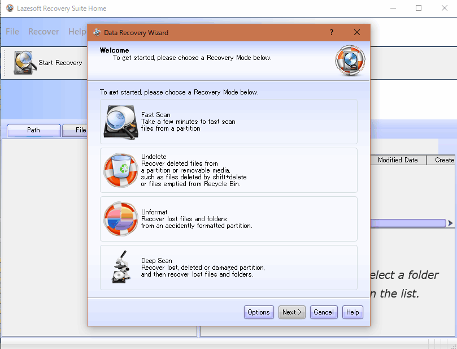Open the Help menu in main window
The height and width of the screenshot is (349, 457).
(x=77, y=32)
